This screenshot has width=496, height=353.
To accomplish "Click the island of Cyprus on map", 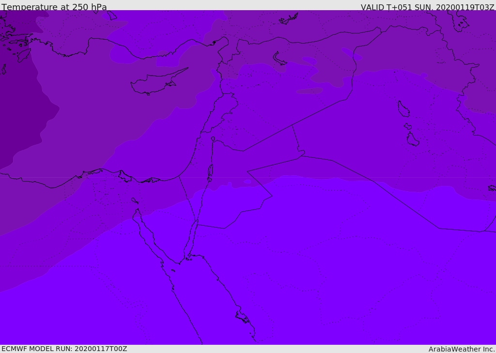I will 158,82.
